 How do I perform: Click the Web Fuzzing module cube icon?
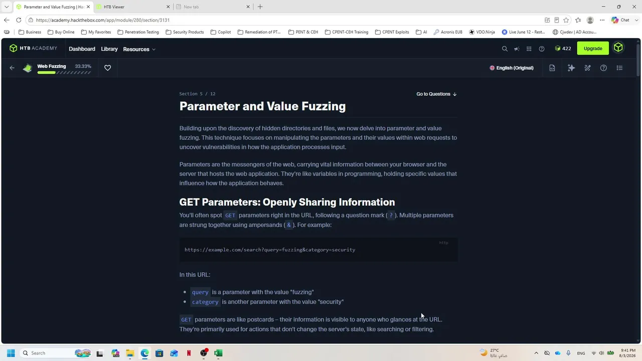pyautogui.click(x=28, y=68)
